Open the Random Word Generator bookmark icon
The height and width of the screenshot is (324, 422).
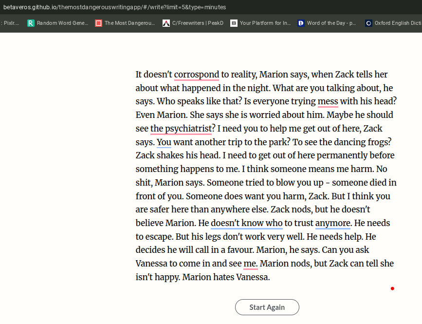(x=31, y=23)
